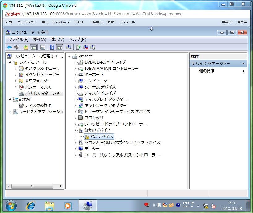Click the scan for hardware changes icon
Image resolution: width=253 pixels, height=213 pixels.
pos(69,47)
